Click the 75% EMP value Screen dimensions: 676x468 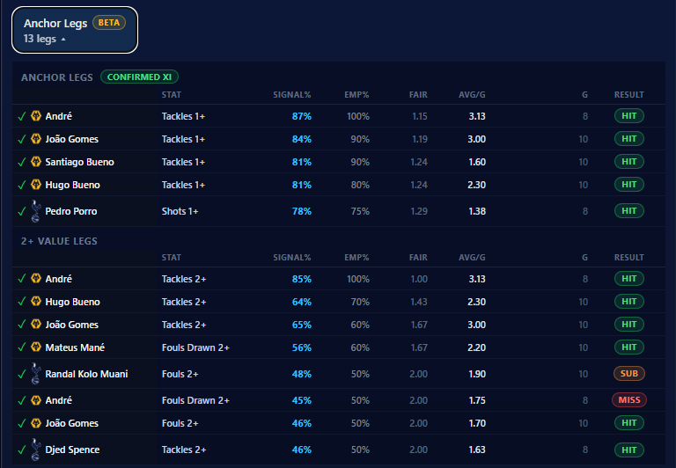(x=360, y=211)
